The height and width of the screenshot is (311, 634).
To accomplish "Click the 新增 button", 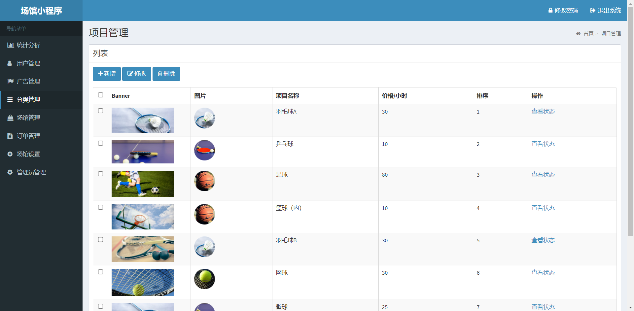I will coord(107,74).
